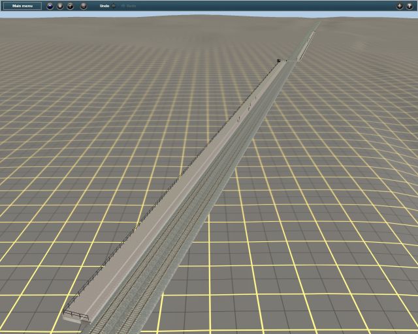
Task: Click the round plus icon at top right
Action: pos(399,6)
